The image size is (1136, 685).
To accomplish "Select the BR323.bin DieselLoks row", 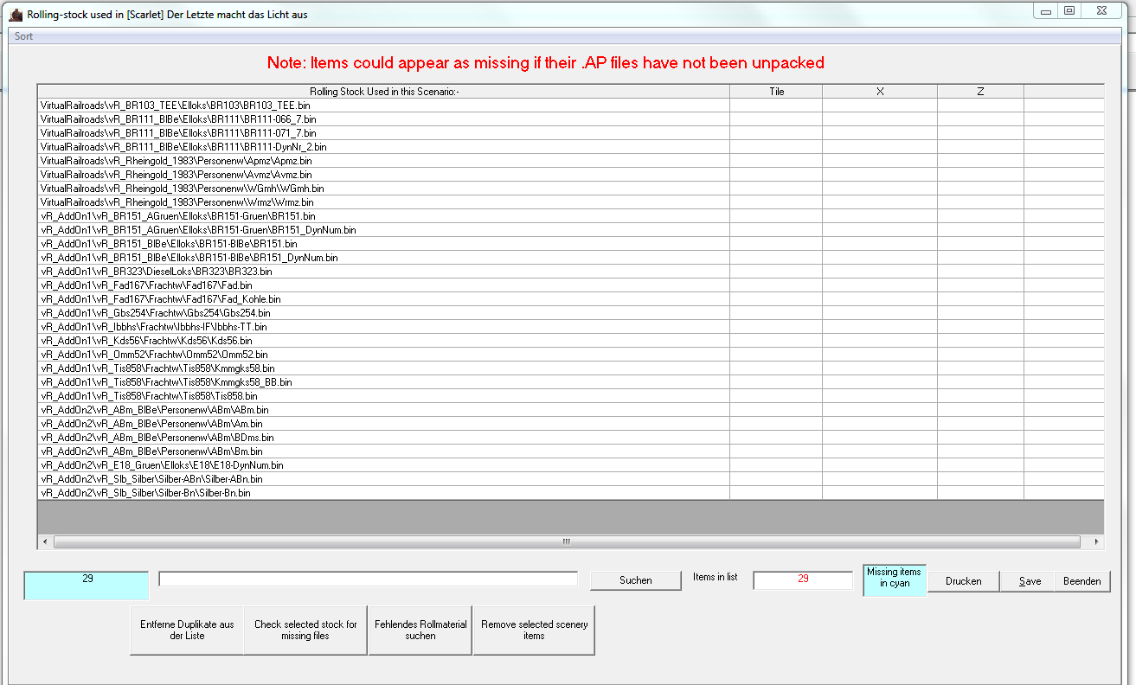I will point(384,271).
